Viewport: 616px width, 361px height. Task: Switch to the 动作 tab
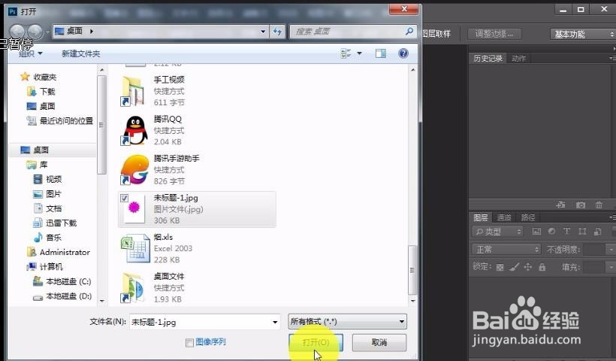pos(518,58)
